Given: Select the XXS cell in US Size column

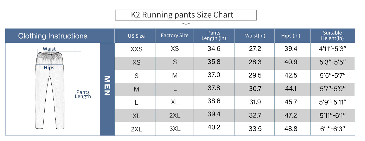Looking at the screenshot, I should (136, 49).
